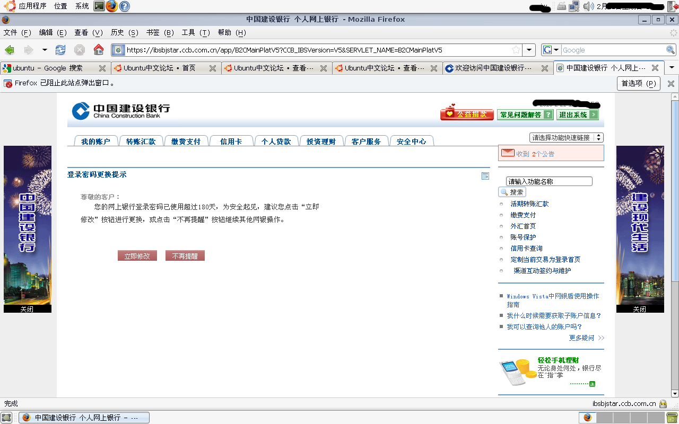Open the 编辑 menu
The height and width of the screenshot is (424, 679).
[53, 32]
